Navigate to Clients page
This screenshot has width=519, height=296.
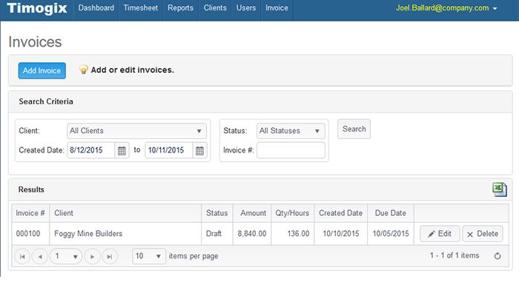pos(215,8)
